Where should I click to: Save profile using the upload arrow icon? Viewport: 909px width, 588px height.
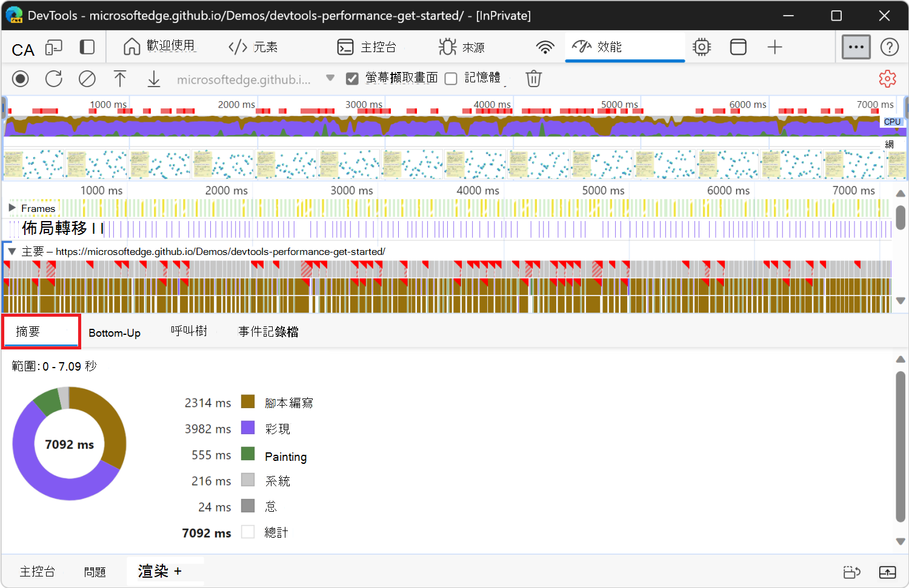(120, 78)
